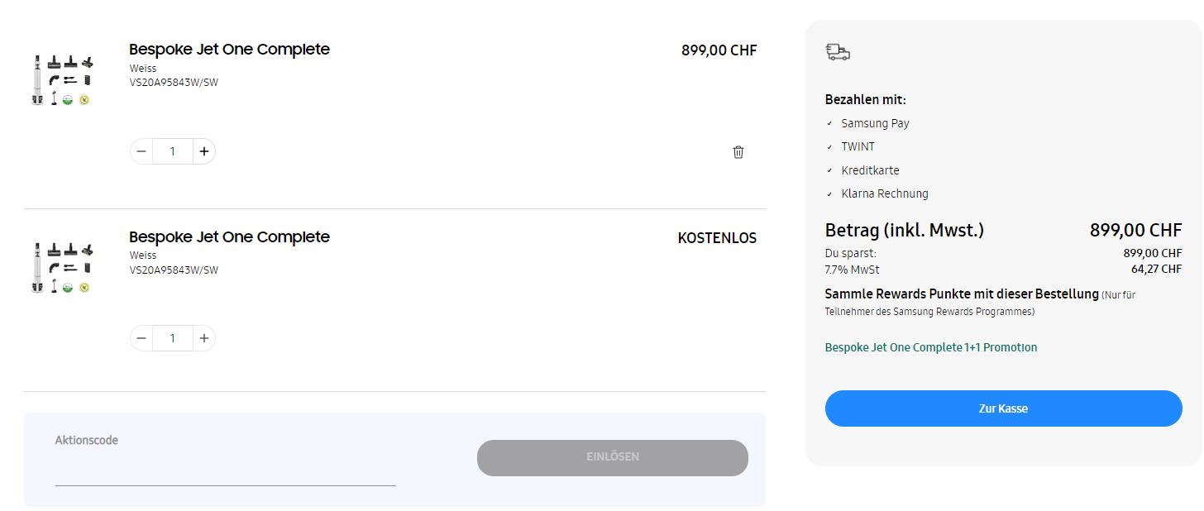Screen dimensions: 1204x511
Task: Click quantity field of the paid Bespoke Jet
Action: pyautogui.click(x=173, y=151)
